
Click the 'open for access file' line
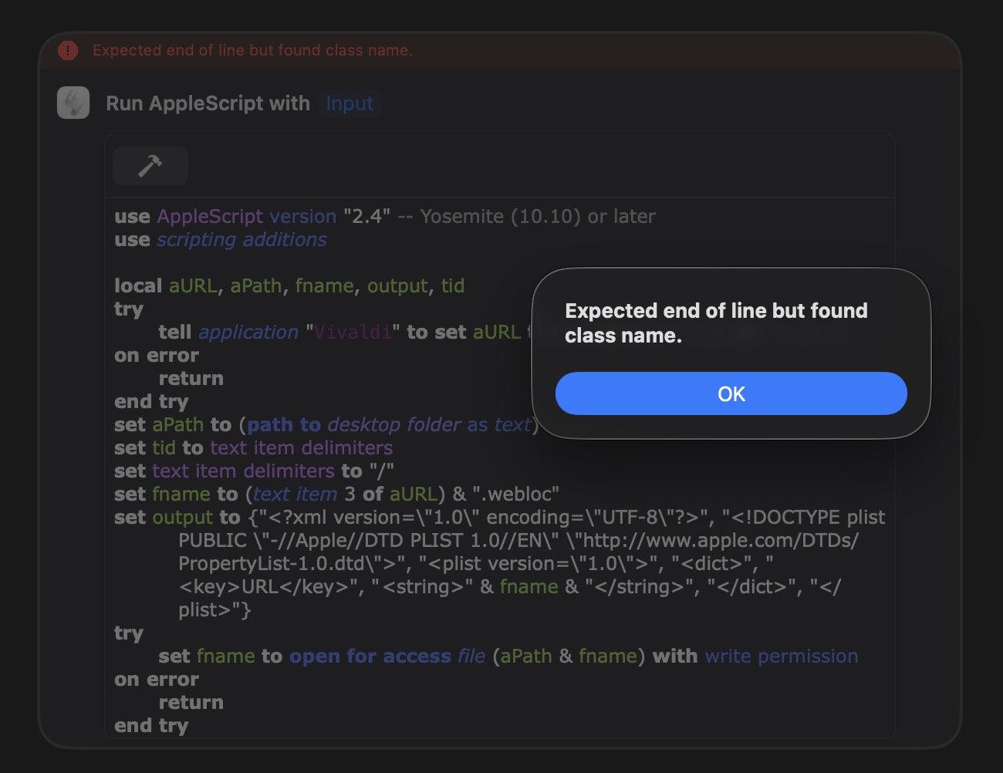(x=387, y=657)
